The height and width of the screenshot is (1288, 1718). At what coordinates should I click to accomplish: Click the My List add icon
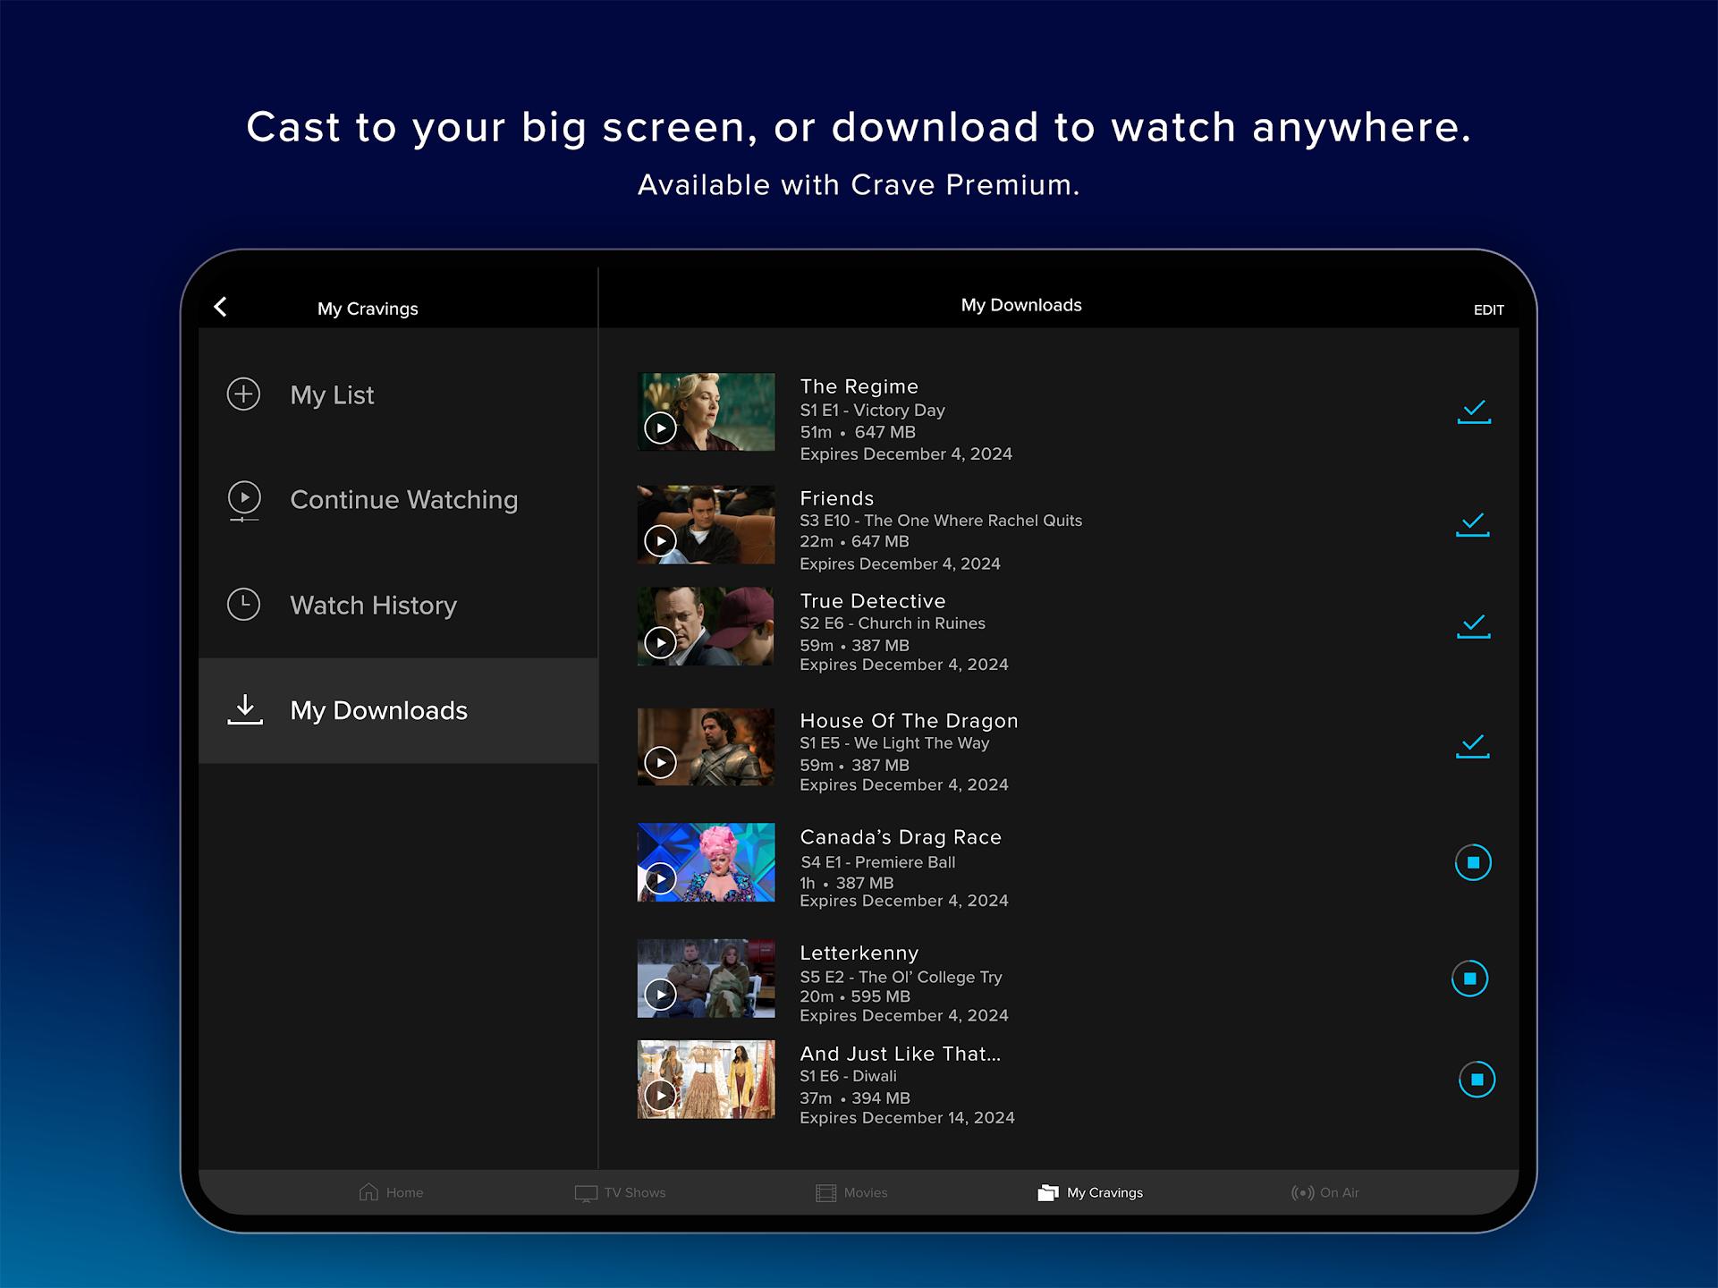pos(243,394)
